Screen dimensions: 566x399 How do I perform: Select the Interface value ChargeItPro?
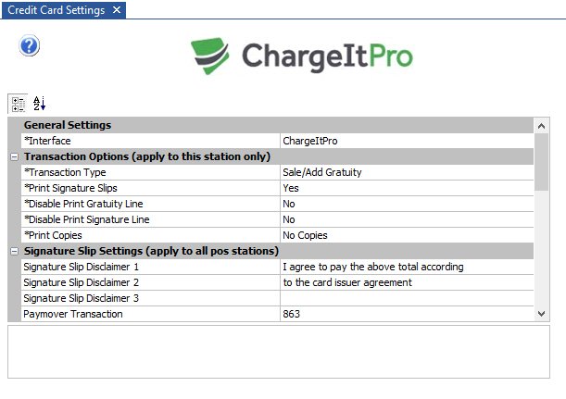(407, 141)
